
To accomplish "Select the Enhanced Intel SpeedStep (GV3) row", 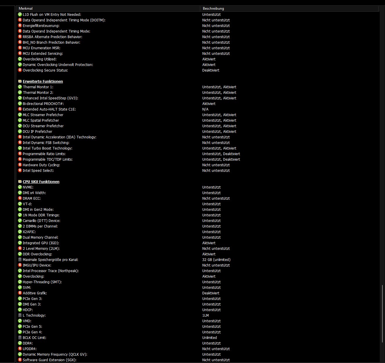I will pyautogui.click(x=198, y=98).
